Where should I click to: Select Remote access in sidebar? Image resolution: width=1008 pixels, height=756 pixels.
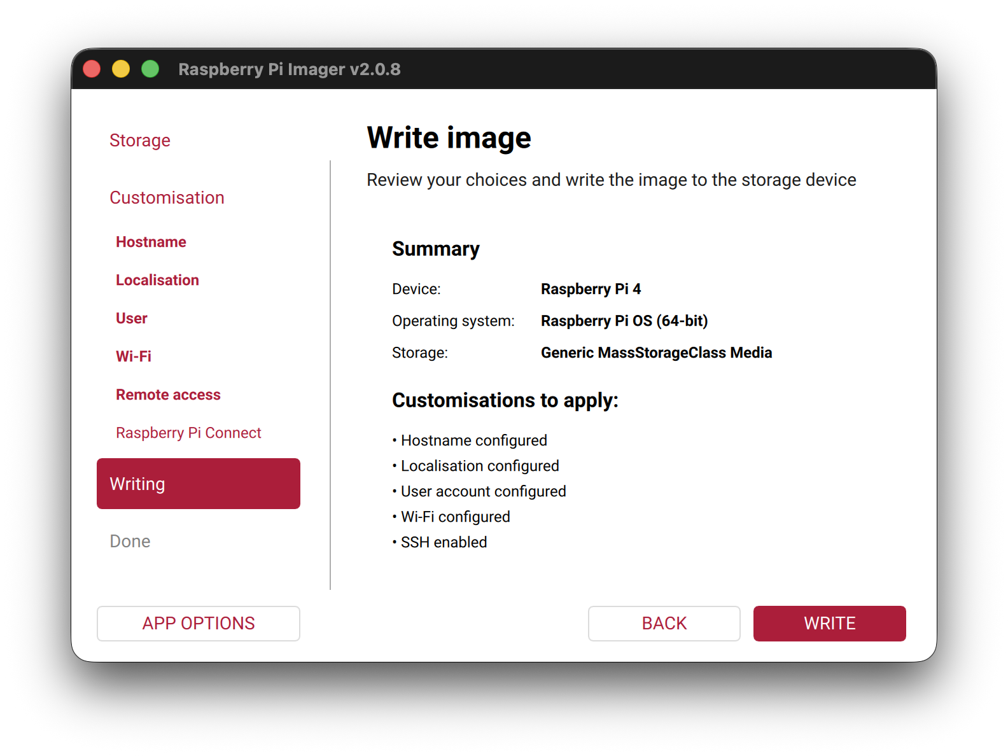coord(168,395)
